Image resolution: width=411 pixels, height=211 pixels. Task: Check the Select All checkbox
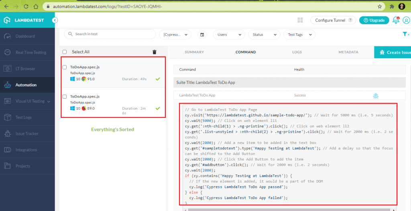[65, 52]
